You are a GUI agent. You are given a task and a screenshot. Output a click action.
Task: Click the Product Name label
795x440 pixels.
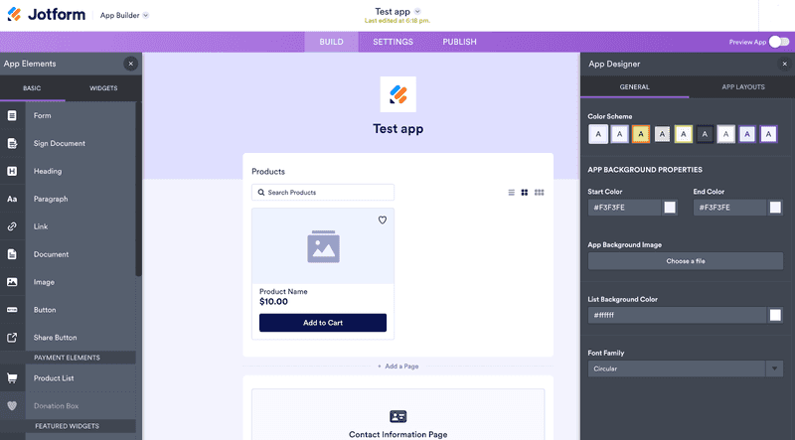pyautogui.click(x=283, y=291)
